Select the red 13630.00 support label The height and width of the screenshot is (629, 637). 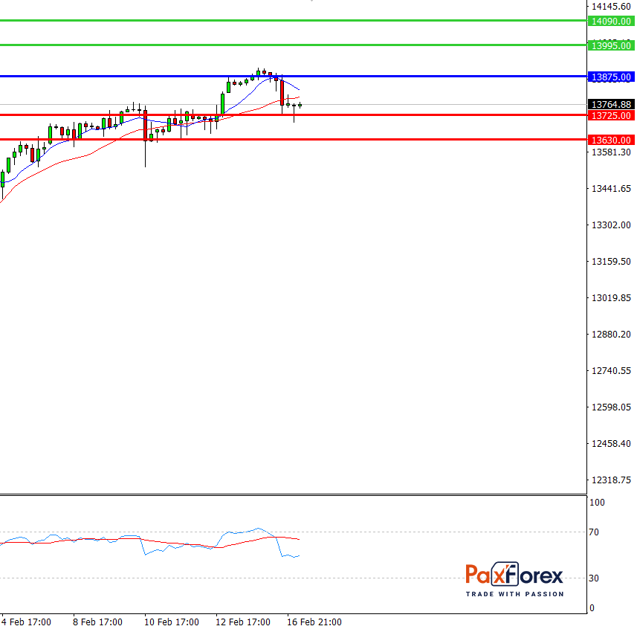[x=609, y=140]
